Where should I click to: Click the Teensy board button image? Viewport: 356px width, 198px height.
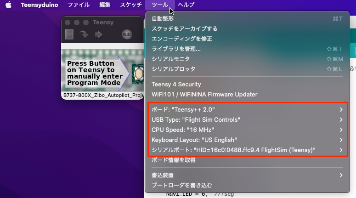[x=138, y=74]
